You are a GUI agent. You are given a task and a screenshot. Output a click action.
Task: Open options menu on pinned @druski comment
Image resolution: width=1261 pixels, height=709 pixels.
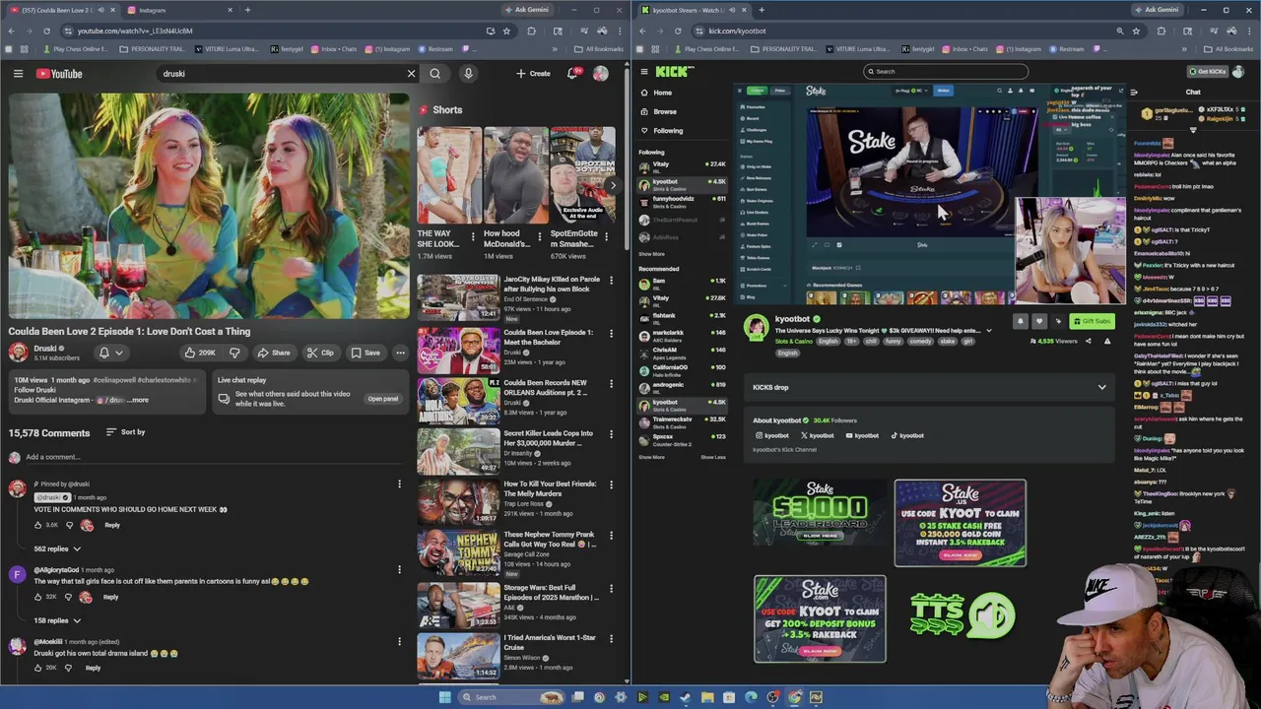click(x=399, y=484)
